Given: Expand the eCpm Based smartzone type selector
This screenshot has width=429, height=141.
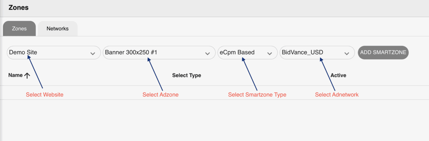Looking at the screenshot, I should coord(247,53).
